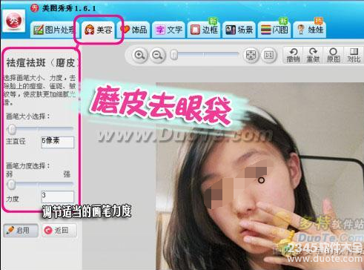364x270 pixels.
Task: Click the 力度 input field showing 3
Action: tap(58, 197)
